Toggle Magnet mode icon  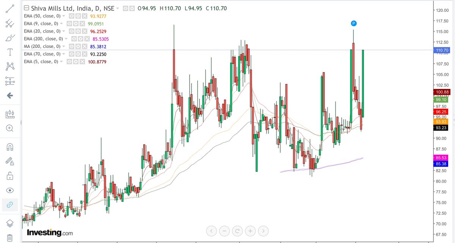(x=10, y=147)
